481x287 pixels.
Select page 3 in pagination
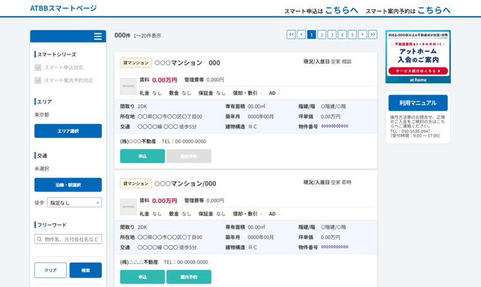coord(332,35)
